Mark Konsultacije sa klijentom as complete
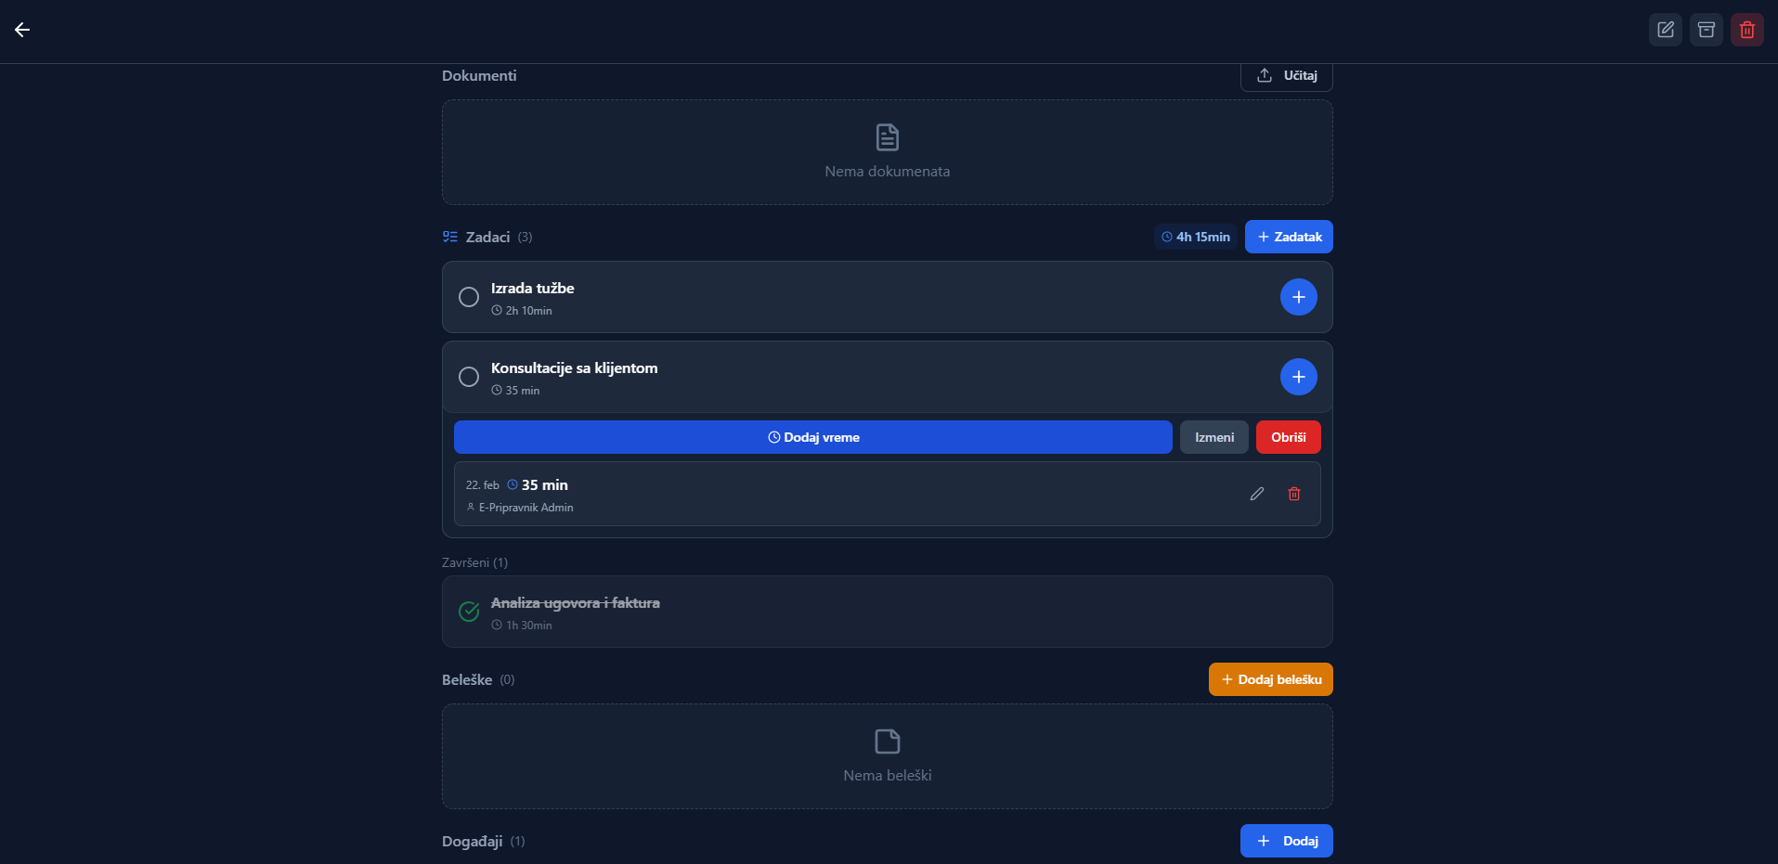Viewport: 1778px width, 864px height. pyautogui.click(x=469, y=377)
